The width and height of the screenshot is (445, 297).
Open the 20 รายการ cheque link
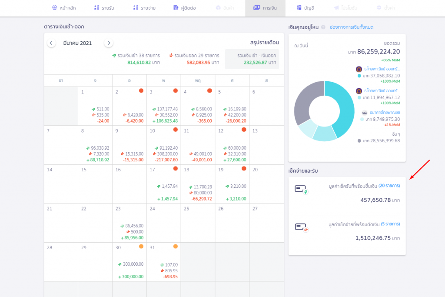pyautogui.click(x=389, y=186)
